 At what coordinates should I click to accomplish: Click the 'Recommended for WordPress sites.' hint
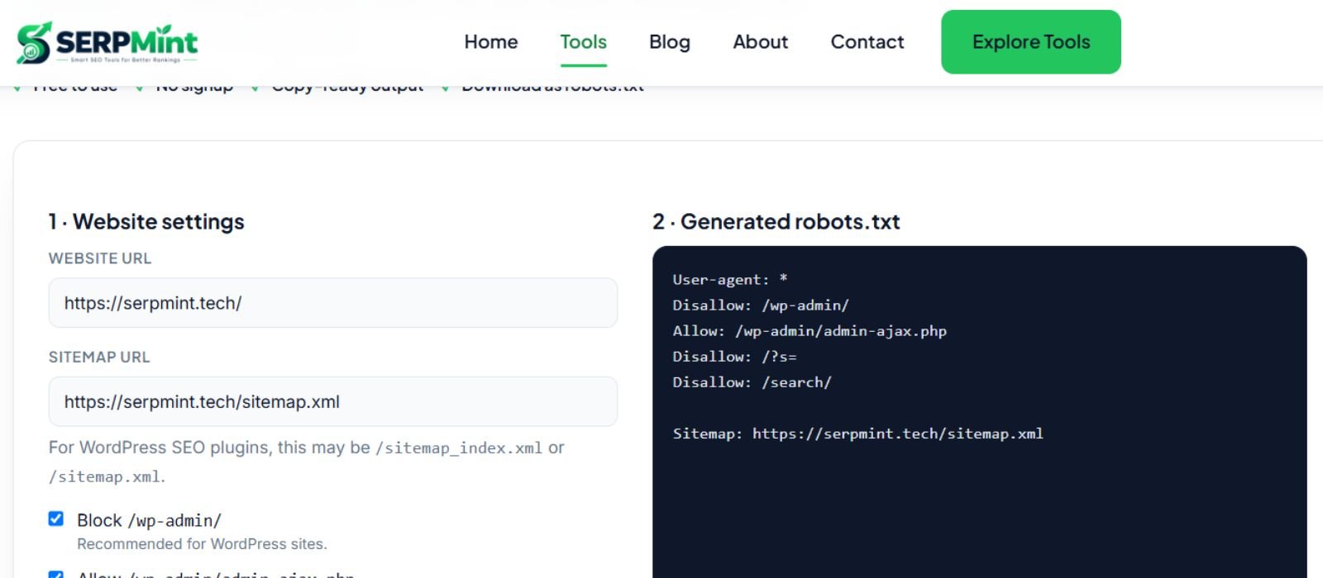pos(202,544)
